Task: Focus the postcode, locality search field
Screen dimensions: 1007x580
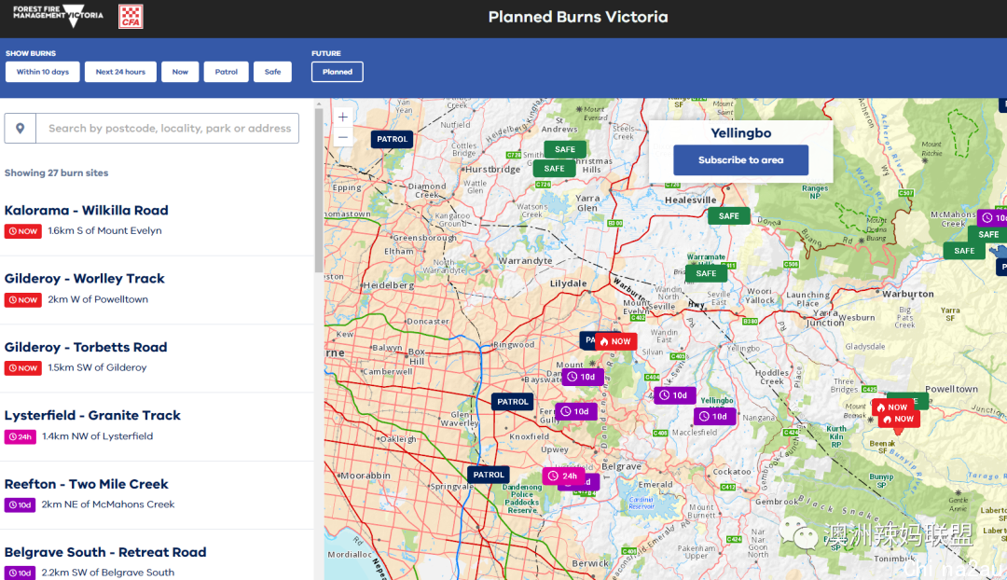Action: pos(168,129)
